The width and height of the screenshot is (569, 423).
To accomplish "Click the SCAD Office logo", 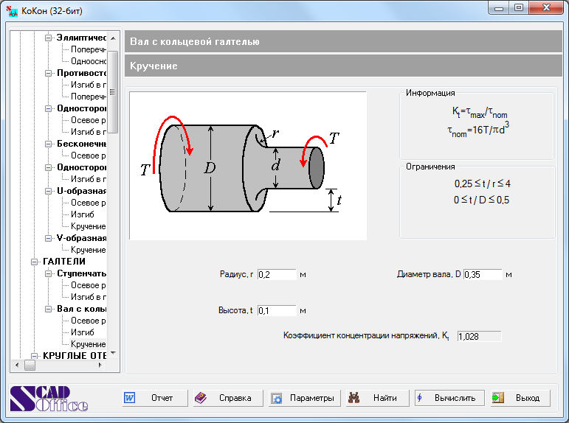I will click(49, 398).
